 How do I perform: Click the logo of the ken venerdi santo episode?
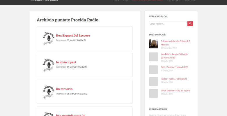click(x=48, y=114)
